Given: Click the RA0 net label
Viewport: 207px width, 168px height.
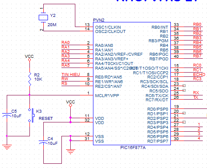Looking at the screenshot, I should (66, 43).
